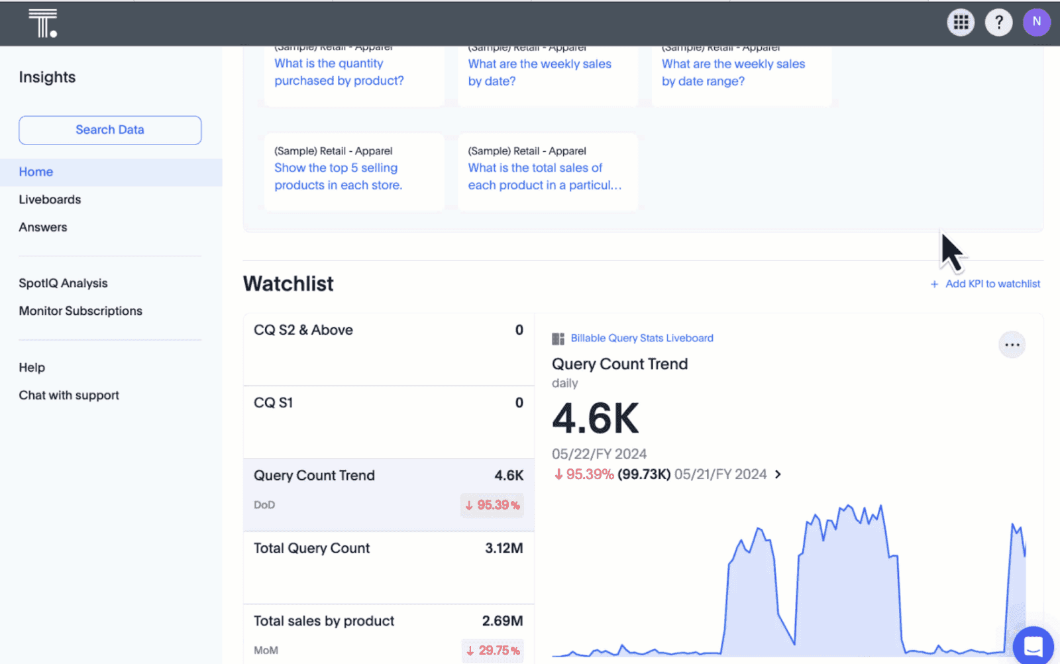Expand details via chevron after 05/21/FY 2024
Screen dimensions: 1060x664
pos(778,474)
